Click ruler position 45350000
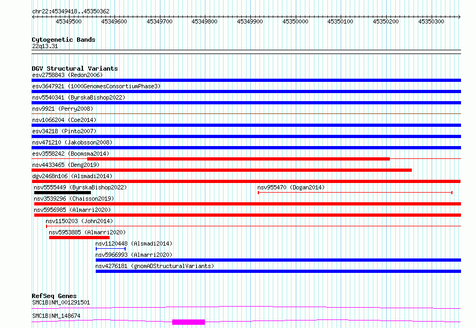Screen dimensions: 476x328 tap(295, 21)
